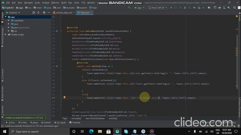Screen dimensions: 241x135
Task: Start debugging with the bug icon
Action: [185, 7]
